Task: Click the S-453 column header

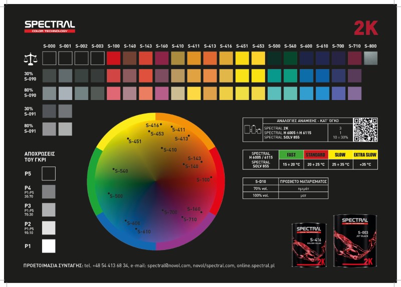Action: point(258,46)
